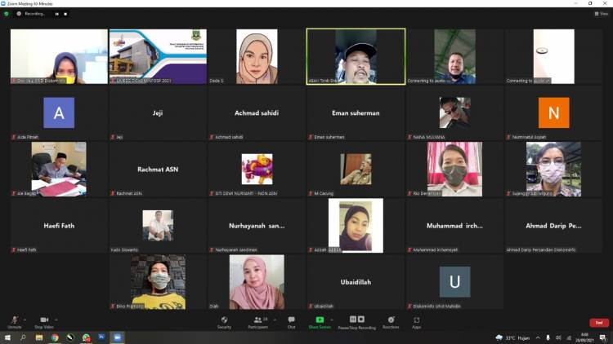Stop recording in bottom toolbar
Viewport: 613px width, 344px height.
[361, 319]
